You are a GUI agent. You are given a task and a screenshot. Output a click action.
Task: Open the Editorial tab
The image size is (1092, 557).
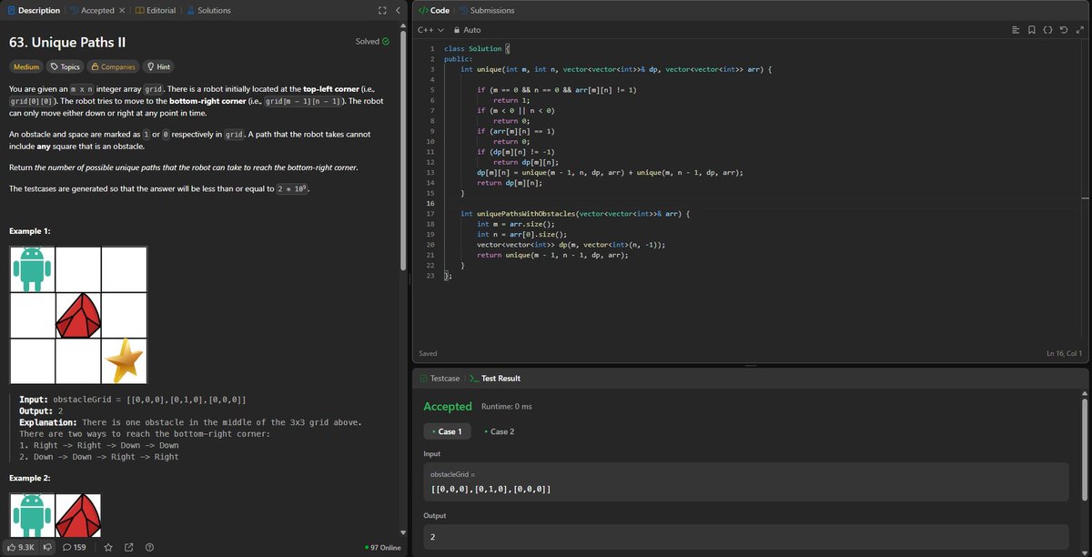(155, 10)
